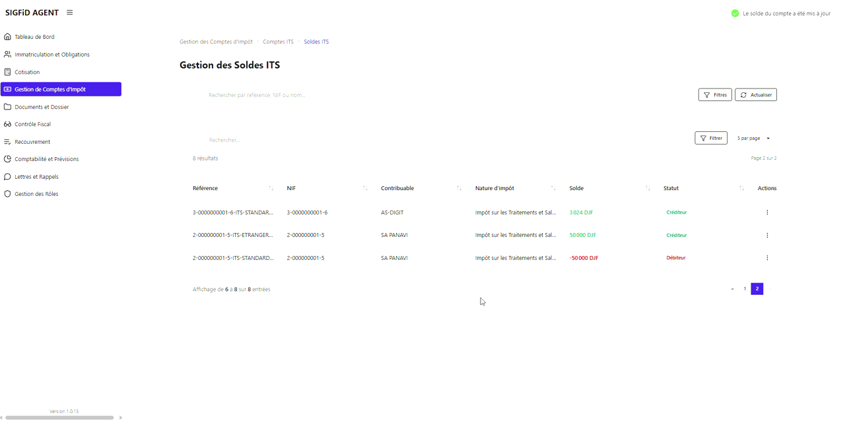This screenshot has width=845, height=421.
Task: Expand the Filtrer options above the table
Action: [x=711, y=139]
